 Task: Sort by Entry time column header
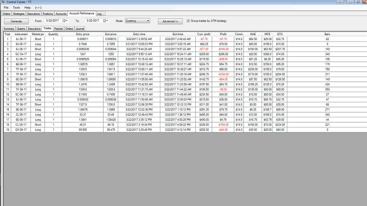139,34
